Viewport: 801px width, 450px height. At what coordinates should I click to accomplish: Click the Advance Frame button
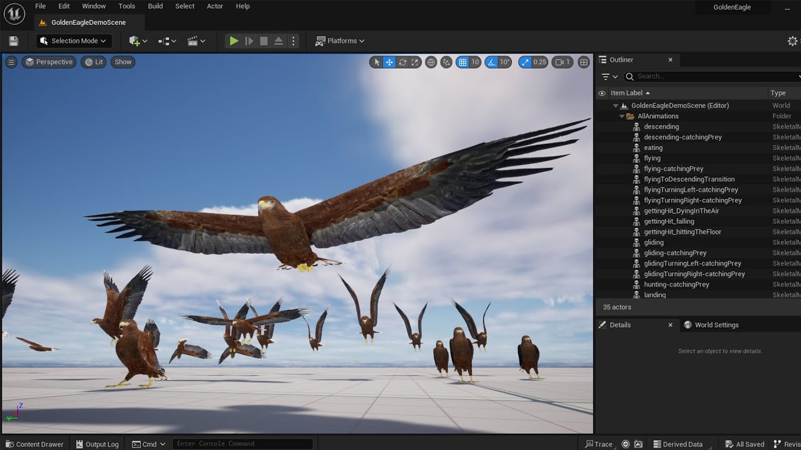[x=249, y=41]
